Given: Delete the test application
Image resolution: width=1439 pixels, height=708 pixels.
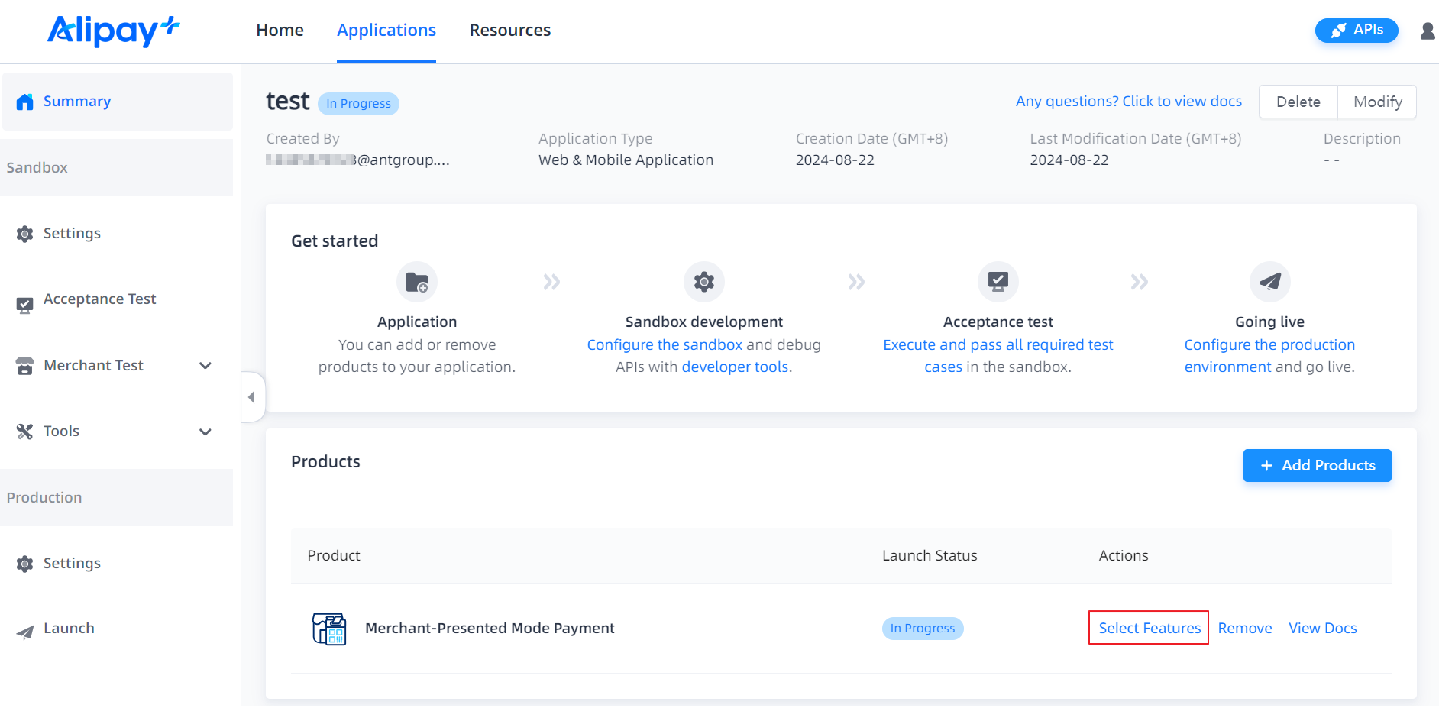Looking at the screenshot, I should pos(1298,102).
